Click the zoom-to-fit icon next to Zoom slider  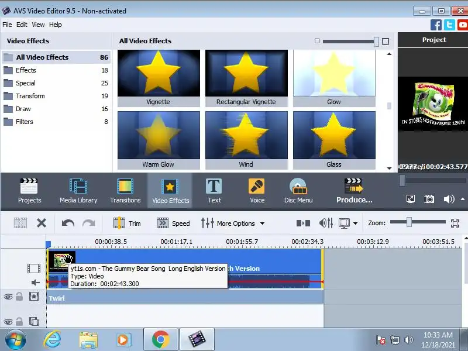pos(455,223)
